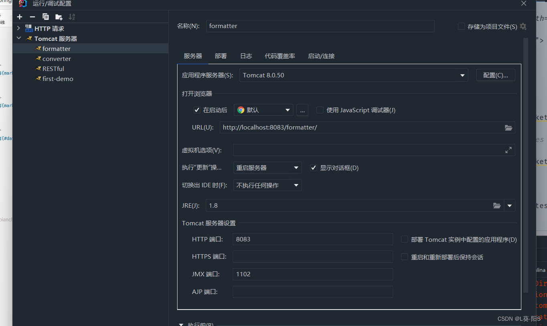
Task: Enable preserve sessions across restarts checkbox
Action: [x=404, y=257]
